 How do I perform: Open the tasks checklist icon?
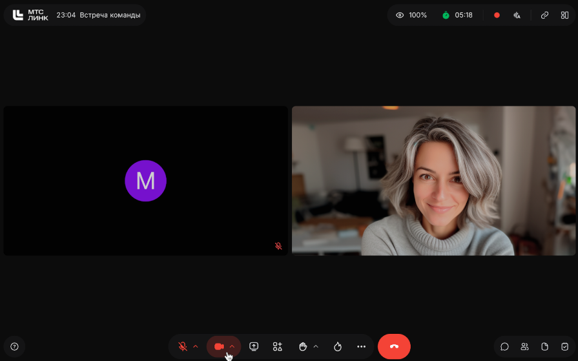[564, 347]
